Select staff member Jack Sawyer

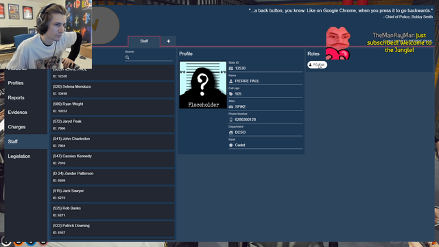(112, 194)
